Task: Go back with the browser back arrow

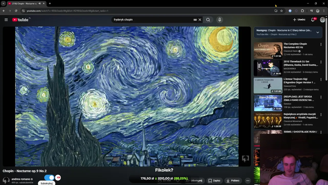Action: click(x=4, y=11)
